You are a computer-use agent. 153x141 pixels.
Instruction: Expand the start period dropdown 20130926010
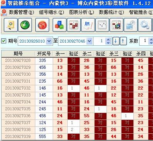pyautogui.click(x=49, y=41)
